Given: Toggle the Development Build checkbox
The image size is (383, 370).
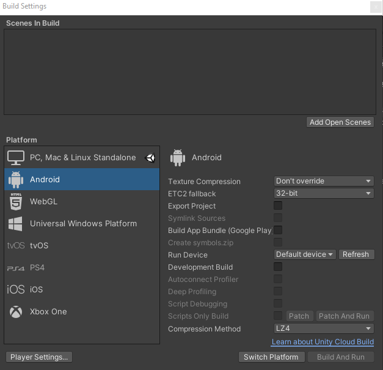Looking at the screenshot, I should tap(278, 267).
